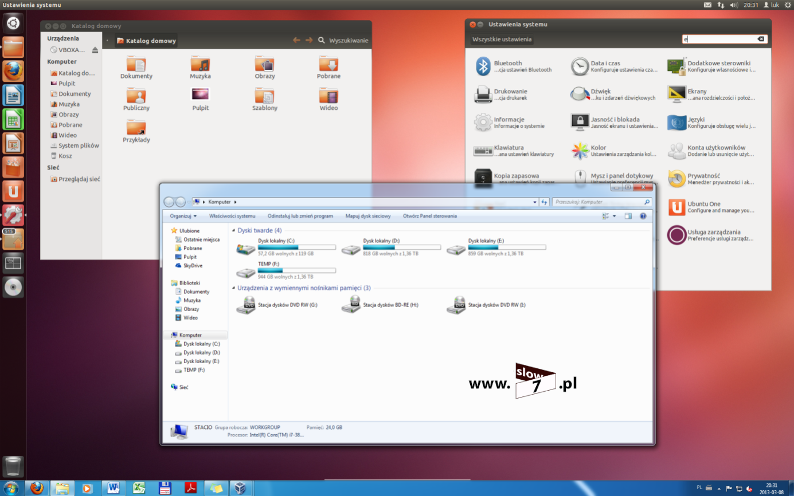Viewport: 794px width, 496px height.
Task: Click the search magnifier in Katalog domowy toolbar
Action: 322,41
